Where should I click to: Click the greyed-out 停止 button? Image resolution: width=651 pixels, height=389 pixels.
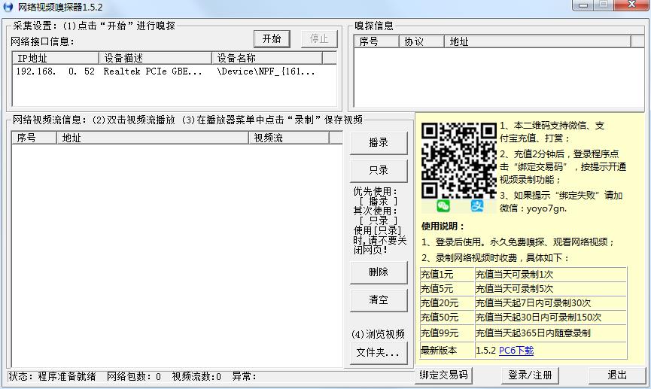[x=319, y=39]
